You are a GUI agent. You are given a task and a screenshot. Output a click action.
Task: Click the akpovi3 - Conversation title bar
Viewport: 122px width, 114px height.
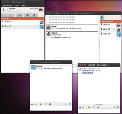point(51,62)
